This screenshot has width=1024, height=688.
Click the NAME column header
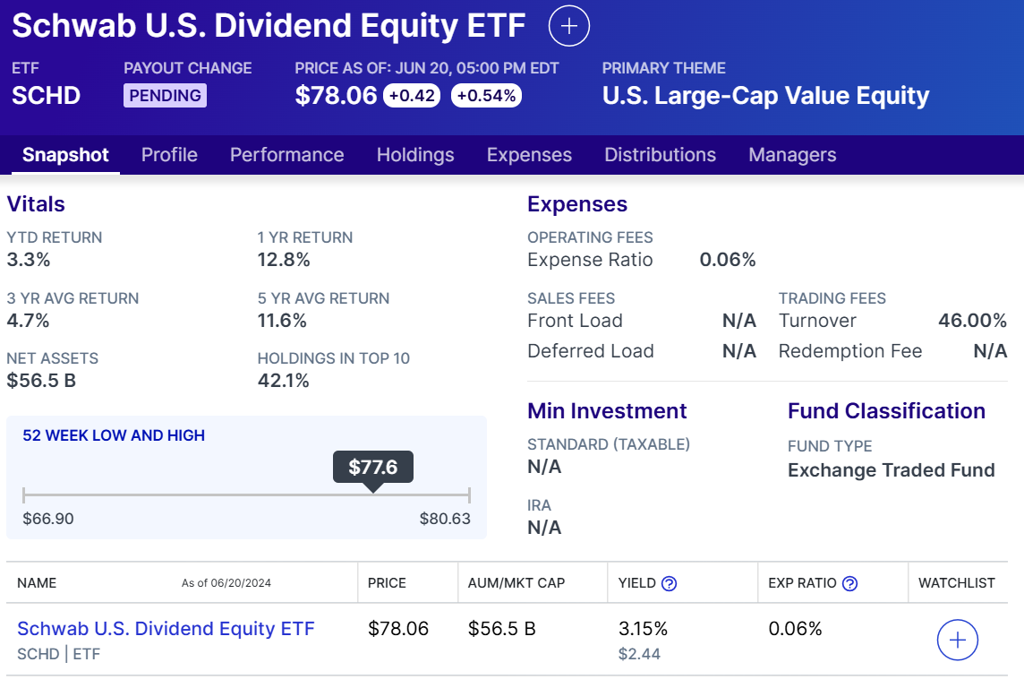tap(37, 583)
